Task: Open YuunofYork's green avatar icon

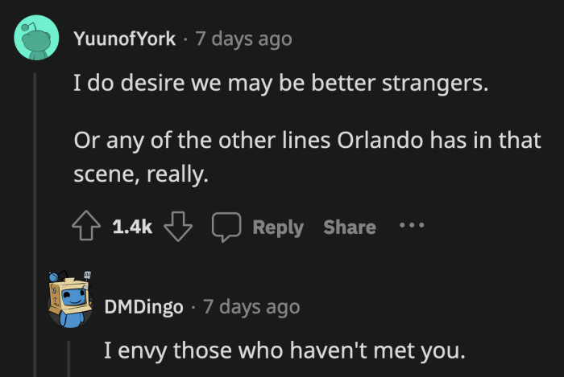Action: (35, 38)
